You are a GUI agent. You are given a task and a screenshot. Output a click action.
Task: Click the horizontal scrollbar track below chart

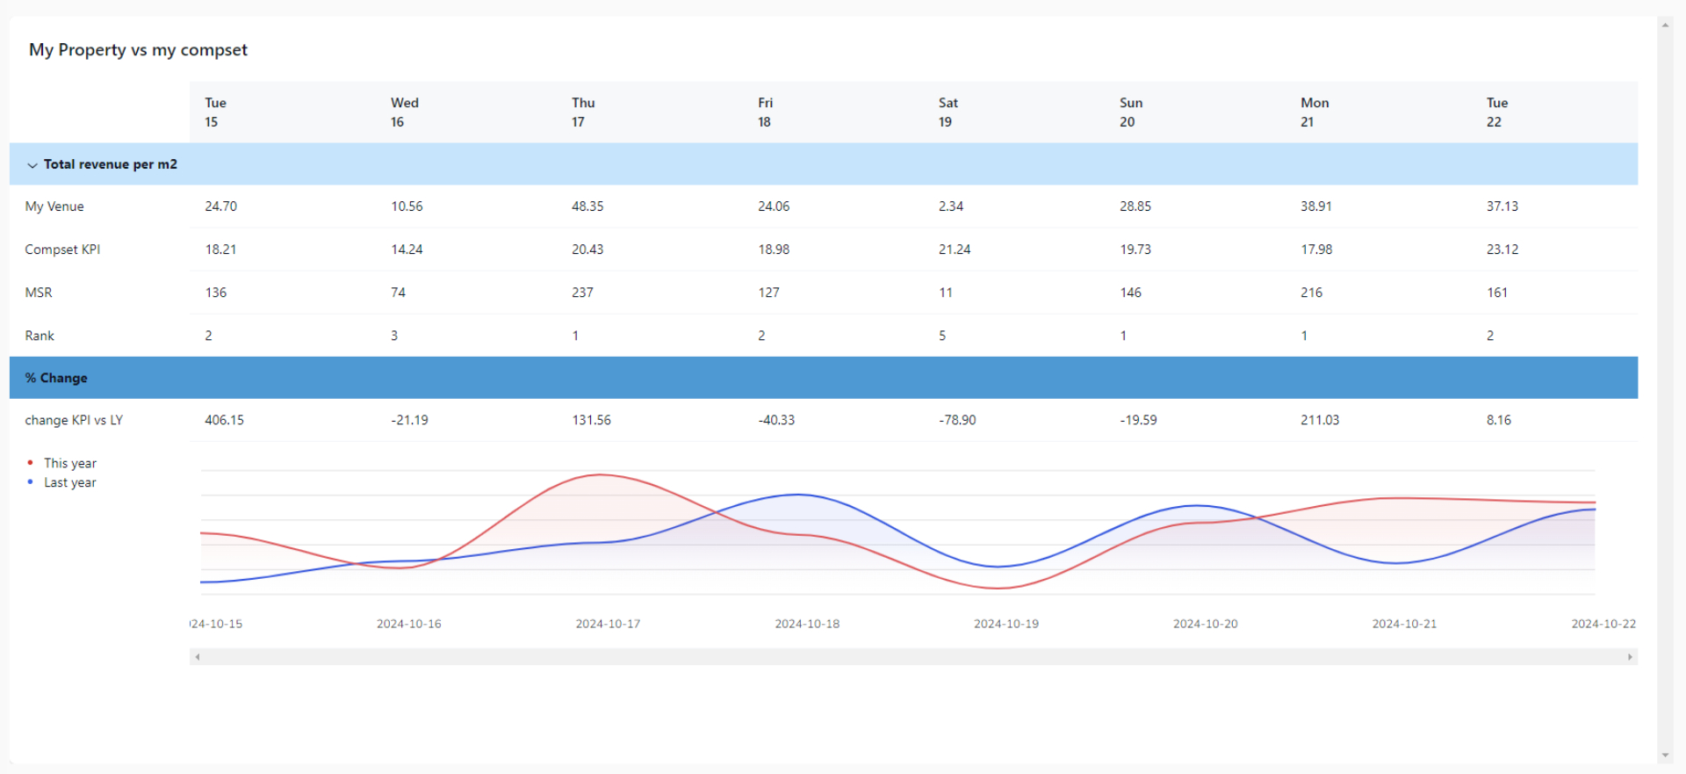tap(913, 657)
